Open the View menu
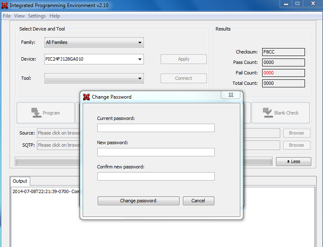The height and width of the screenshot is (247, 323). [19, 16]
